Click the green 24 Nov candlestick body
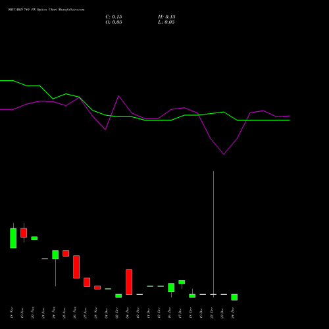329x329 pixels. [55, 255]
